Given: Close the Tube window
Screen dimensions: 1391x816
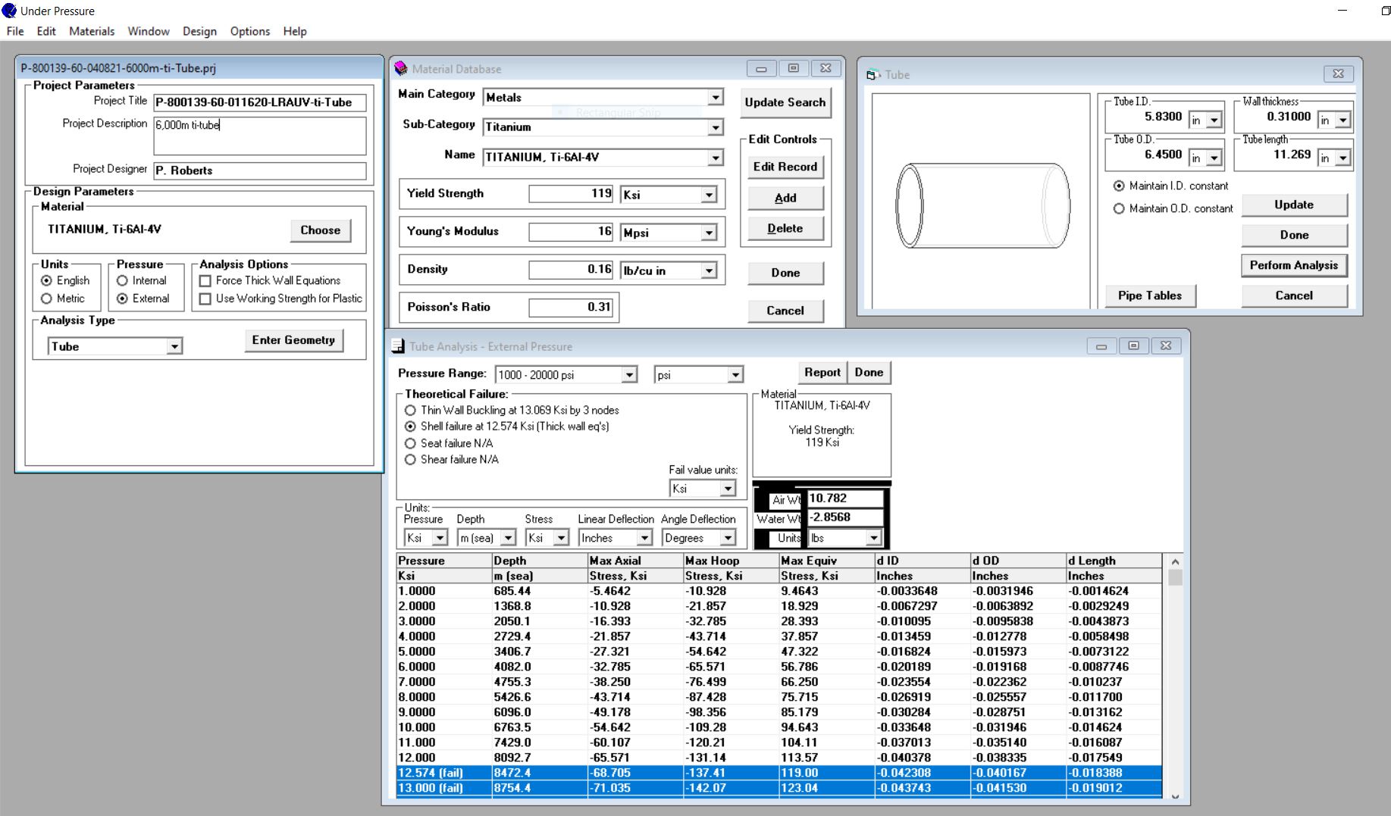Looking at the screenshot, I should point(1338,73).
